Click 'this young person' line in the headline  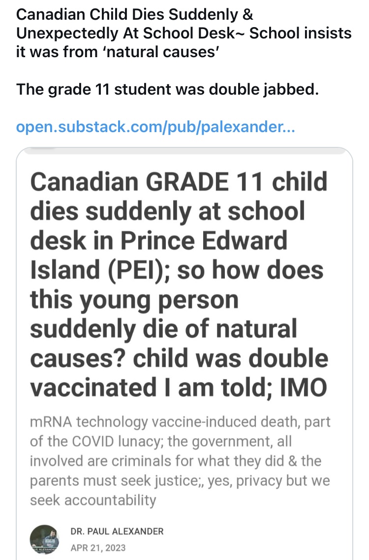coord(134,300)
